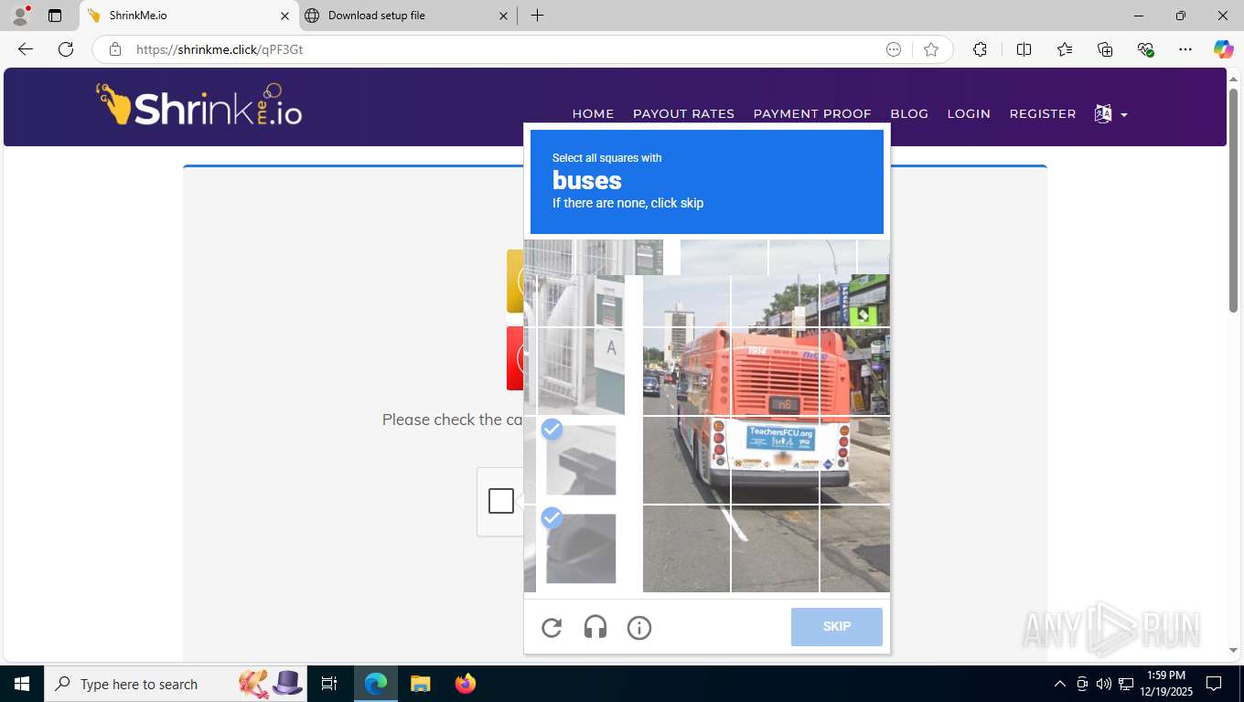Get an audio captcha challenge
Viewport: 1244px width, 702px height.
tap(595, 627)
